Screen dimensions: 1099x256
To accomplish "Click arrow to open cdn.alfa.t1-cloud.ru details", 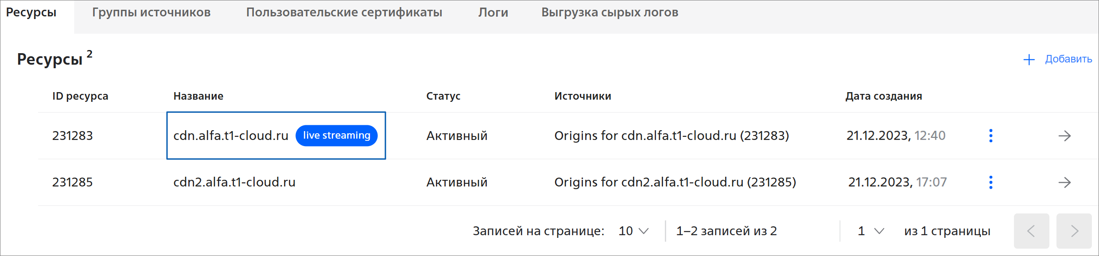I will tap(1064, 136).
